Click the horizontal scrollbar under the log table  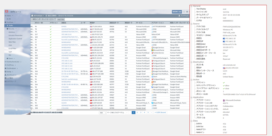pyautogui.click(x=101, y=110)
